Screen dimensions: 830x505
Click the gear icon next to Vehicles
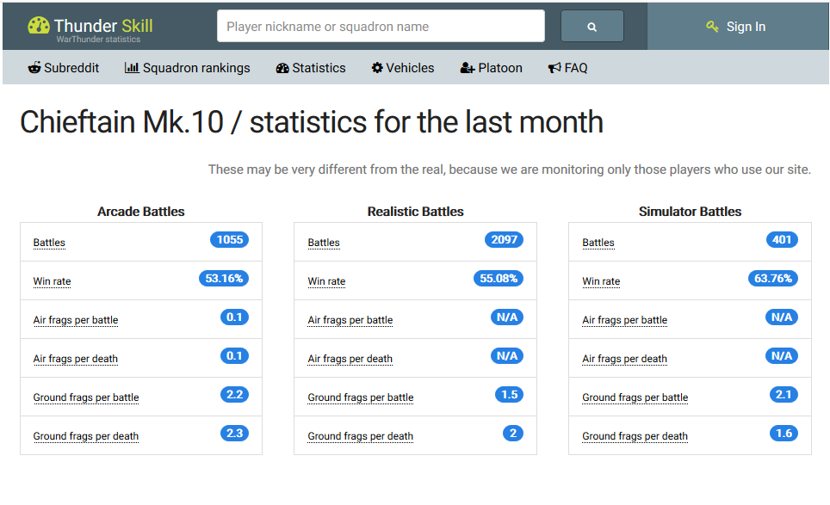click(x=377, y=68)
